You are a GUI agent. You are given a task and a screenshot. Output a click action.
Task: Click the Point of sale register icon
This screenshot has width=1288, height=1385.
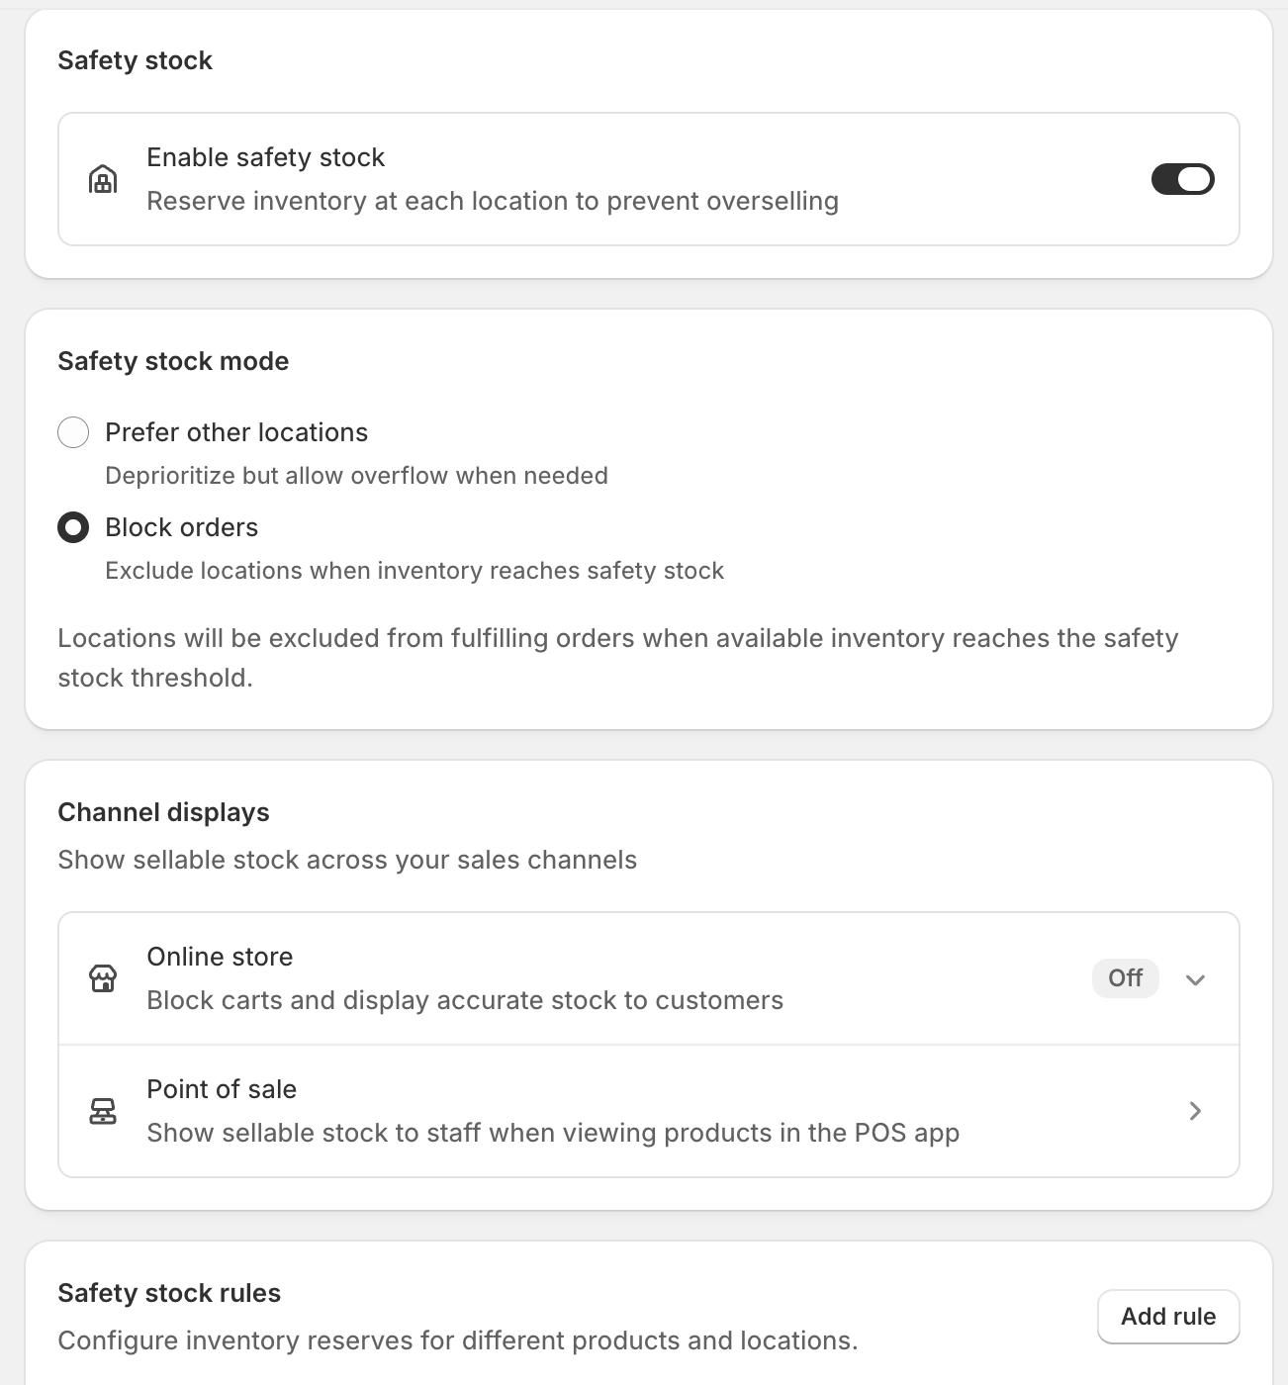103,1111
